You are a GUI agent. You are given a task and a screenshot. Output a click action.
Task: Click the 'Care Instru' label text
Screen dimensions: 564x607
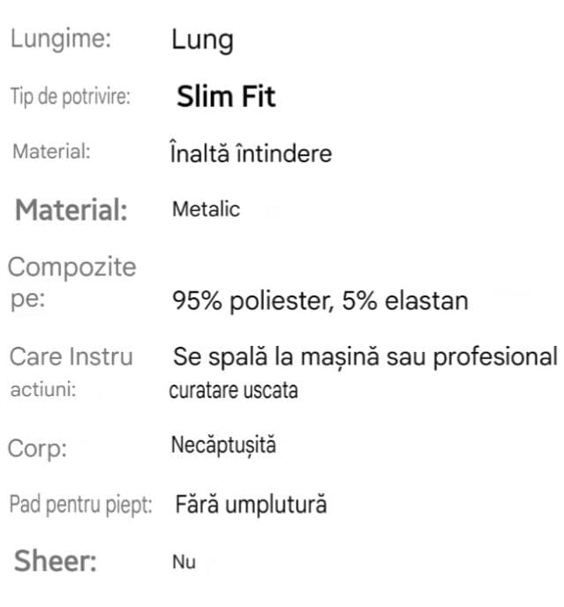point(71,357)
